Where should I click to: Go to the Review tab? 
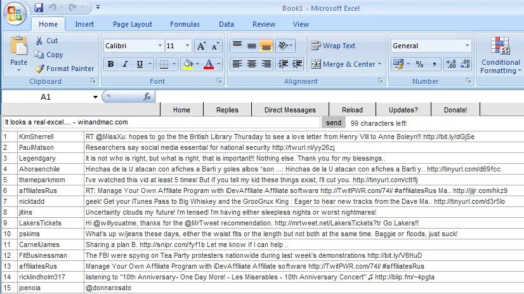point(264,24)
